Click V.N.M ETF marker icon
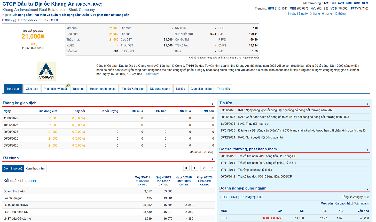The width and height of the screenshot is (376, 222). tap(45, 20)
